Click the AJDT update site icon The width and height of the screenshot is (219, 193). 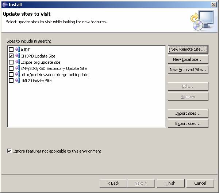pyautogui.click(x=17, y=50)
